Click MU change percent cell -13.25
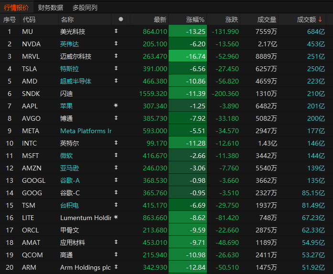Image resolution: width=333 pixels, height=274 pixels. point(188,31)
